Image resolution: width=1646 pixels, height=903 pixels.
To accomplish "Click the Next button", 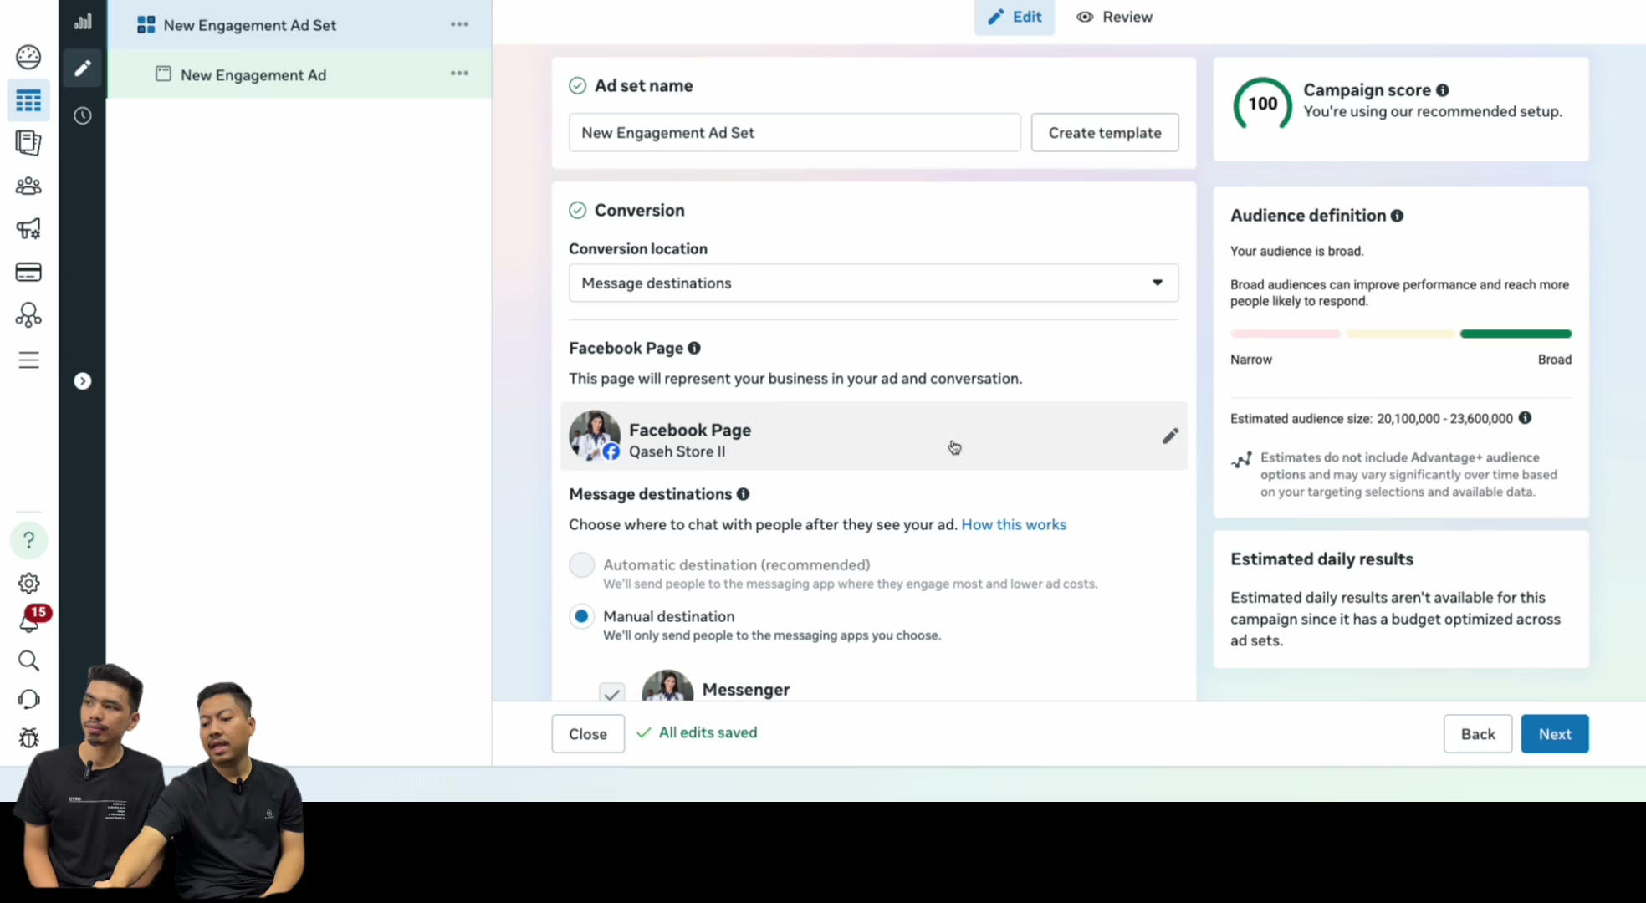I will pos(1554,733).
